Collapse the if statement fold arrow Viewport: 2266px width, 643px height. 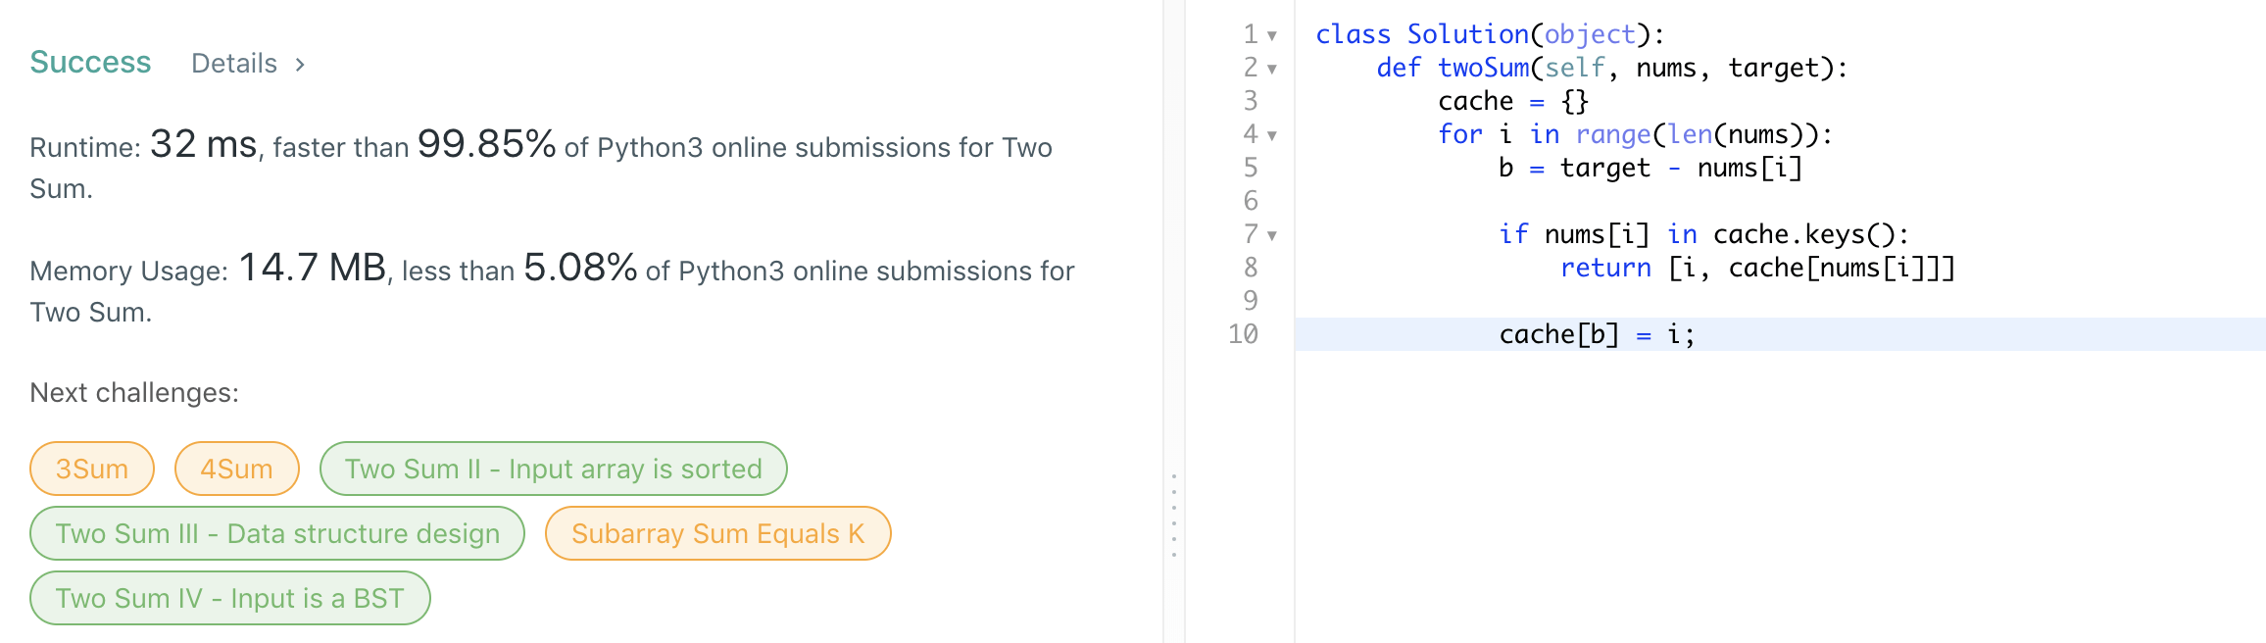point(1272,236)
